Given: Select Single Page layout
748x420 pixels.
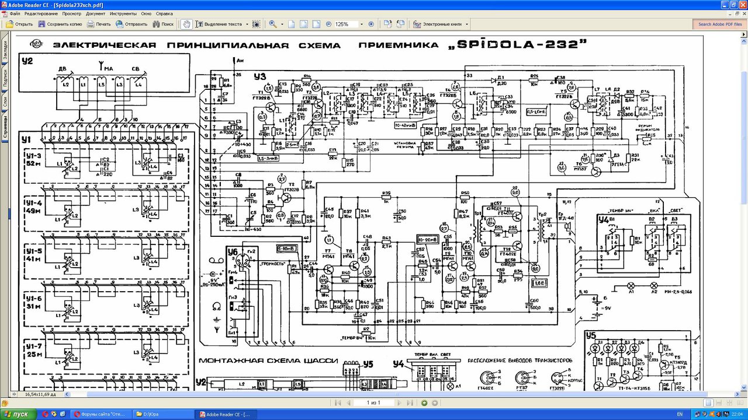Looking at the screenshot, I should tap(709, 402).
